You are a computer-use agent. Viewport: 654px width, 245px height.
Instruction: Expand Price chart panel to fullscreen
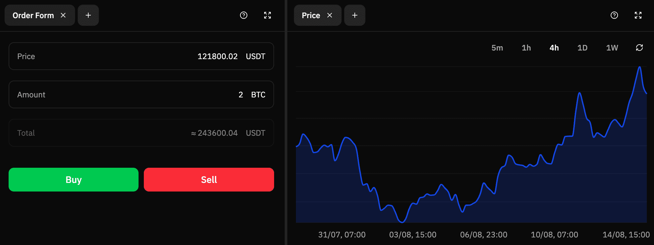[x=638, y=16]
